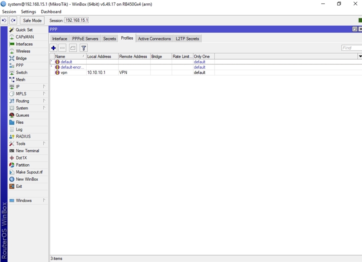Open the Settings menu
Viewport: 362px width, 262px height.
28,12
